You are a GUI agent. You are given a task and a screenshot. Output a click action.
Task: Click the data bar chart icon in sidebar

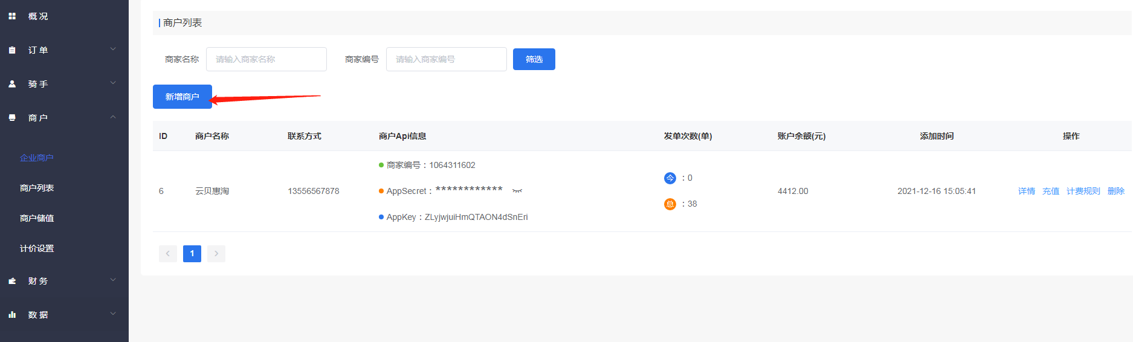click(12, 315)
